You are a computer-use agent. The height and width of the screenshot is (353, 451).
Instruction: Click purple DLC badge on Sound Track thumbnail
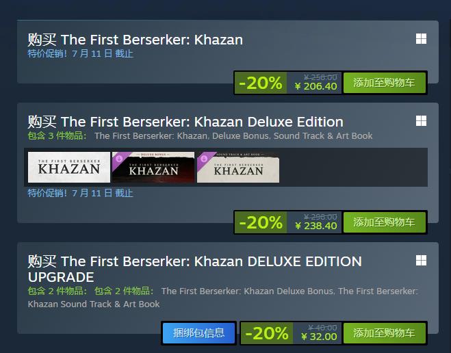203,159
